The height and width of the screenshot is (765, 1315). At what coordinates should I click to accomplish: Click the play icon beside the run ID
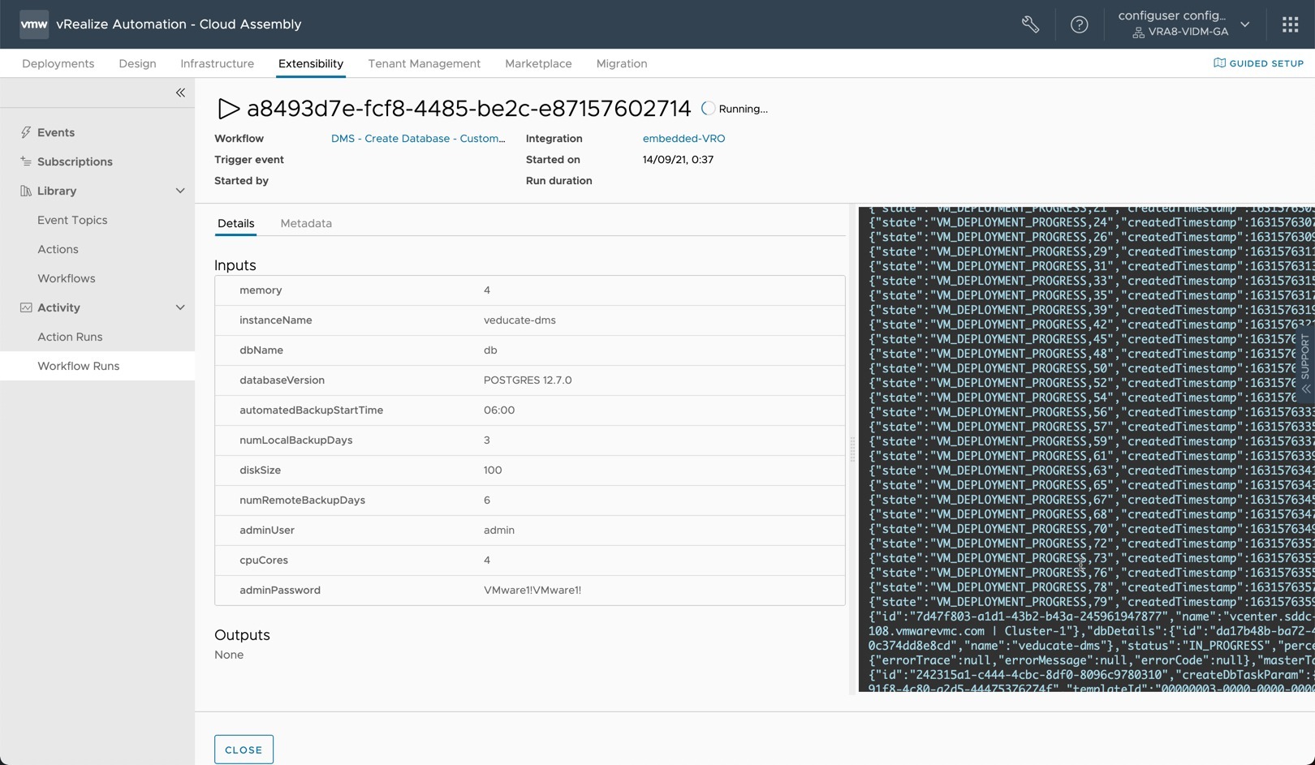click(x=229, y=108)
